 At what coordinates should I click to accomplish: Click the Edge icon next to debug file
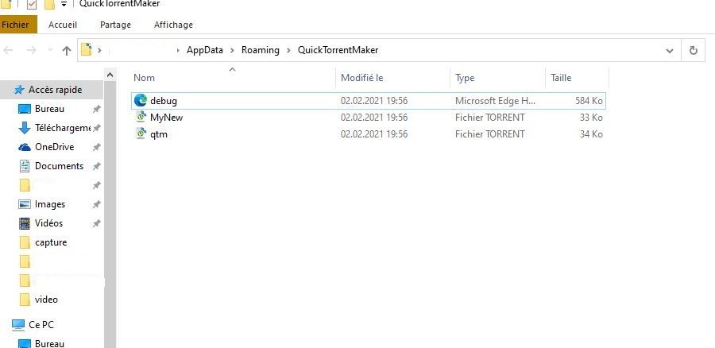click(141, 101)
